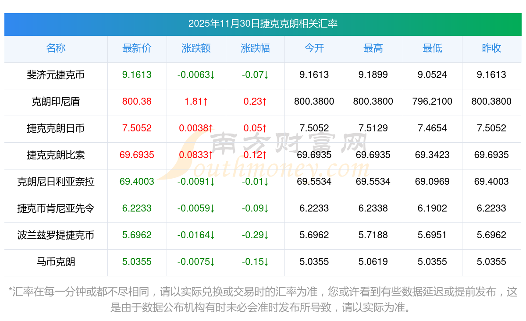Click low value 6.1902
Image resolution: width=526 pixels, height=321 pixels.
tap(432, 208)
